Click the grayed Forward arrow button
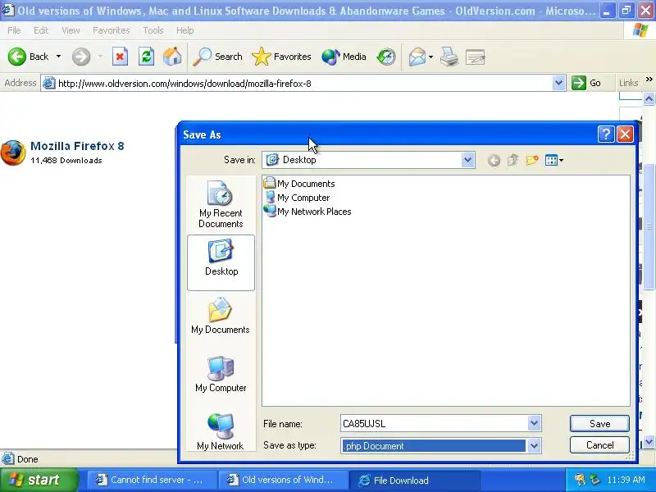The width and height of the screenshot is (656, 492). pos(80,57)
